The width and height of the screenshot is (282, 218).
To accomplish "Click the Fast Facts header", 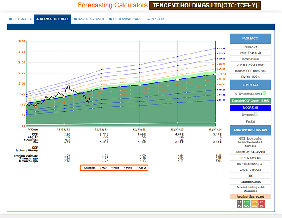I will (x=250, y=38).
